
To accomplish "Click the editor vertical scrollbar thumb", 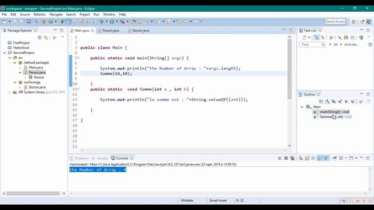I will [289, 69].
